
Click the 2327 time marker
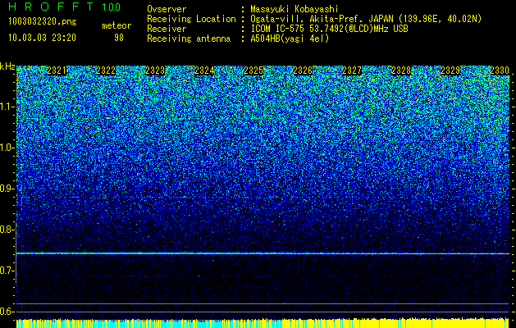(352, 71)
